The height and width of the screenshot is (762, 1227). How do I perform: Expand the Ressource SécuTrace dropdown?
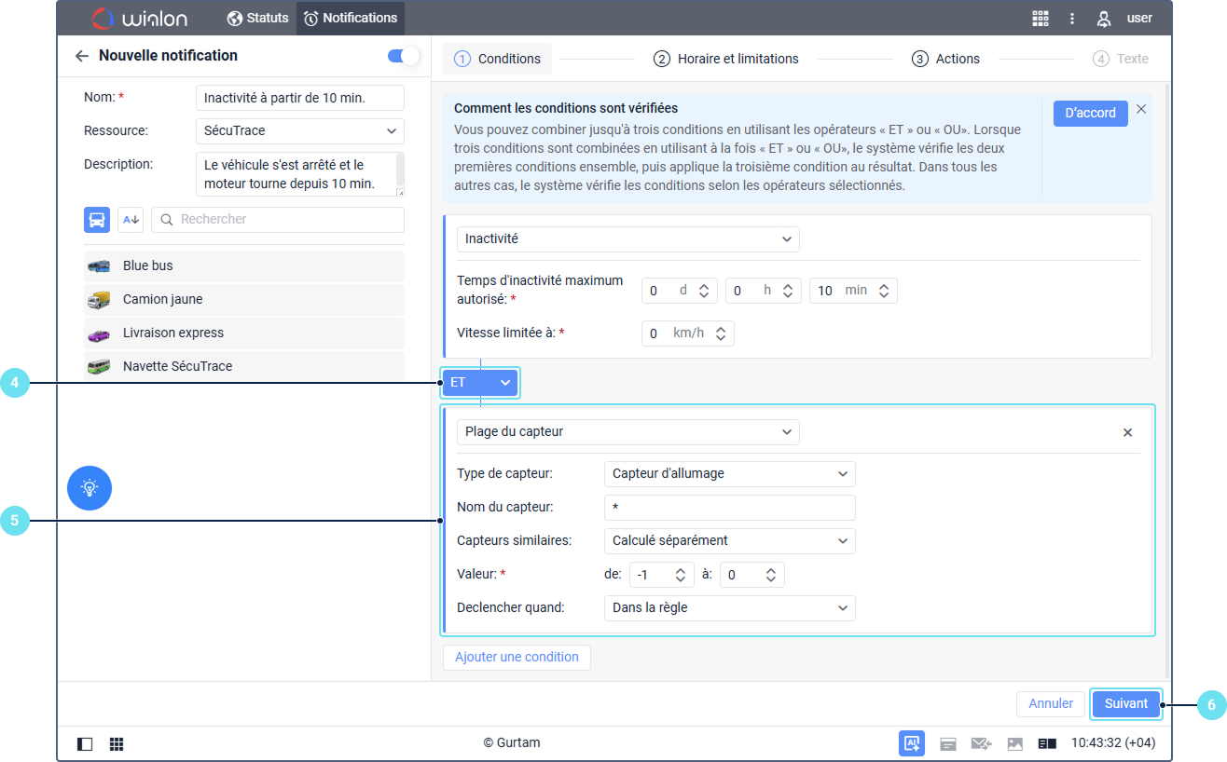point(299,131)
